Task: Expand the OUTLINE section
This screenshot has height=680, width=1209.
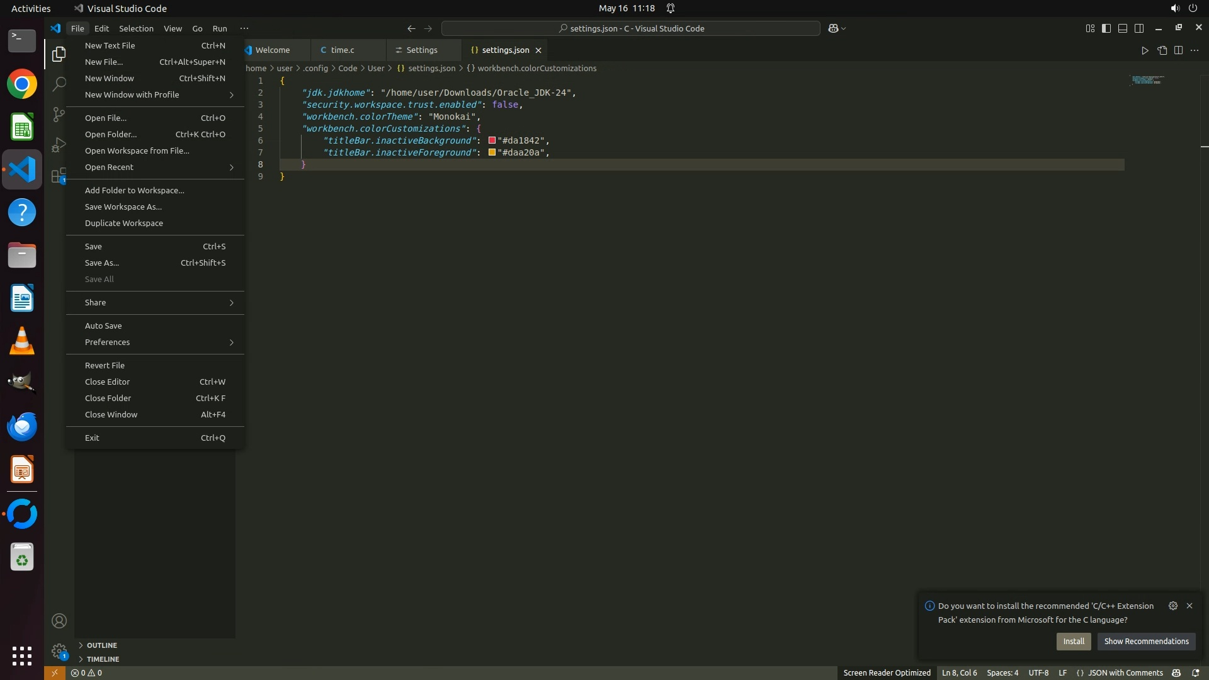Action: tap(101, 645)
